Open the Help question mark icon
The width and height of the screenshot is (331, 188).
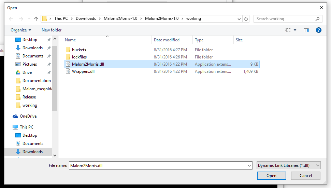(x=319, y=30)
